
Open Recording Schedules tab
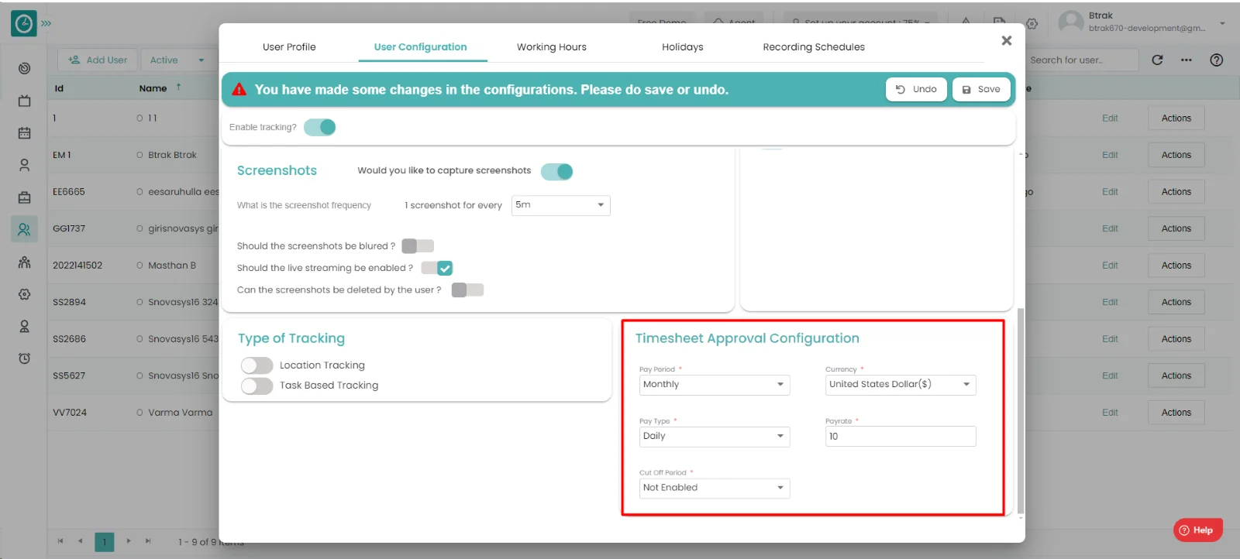tap(814, 47)
